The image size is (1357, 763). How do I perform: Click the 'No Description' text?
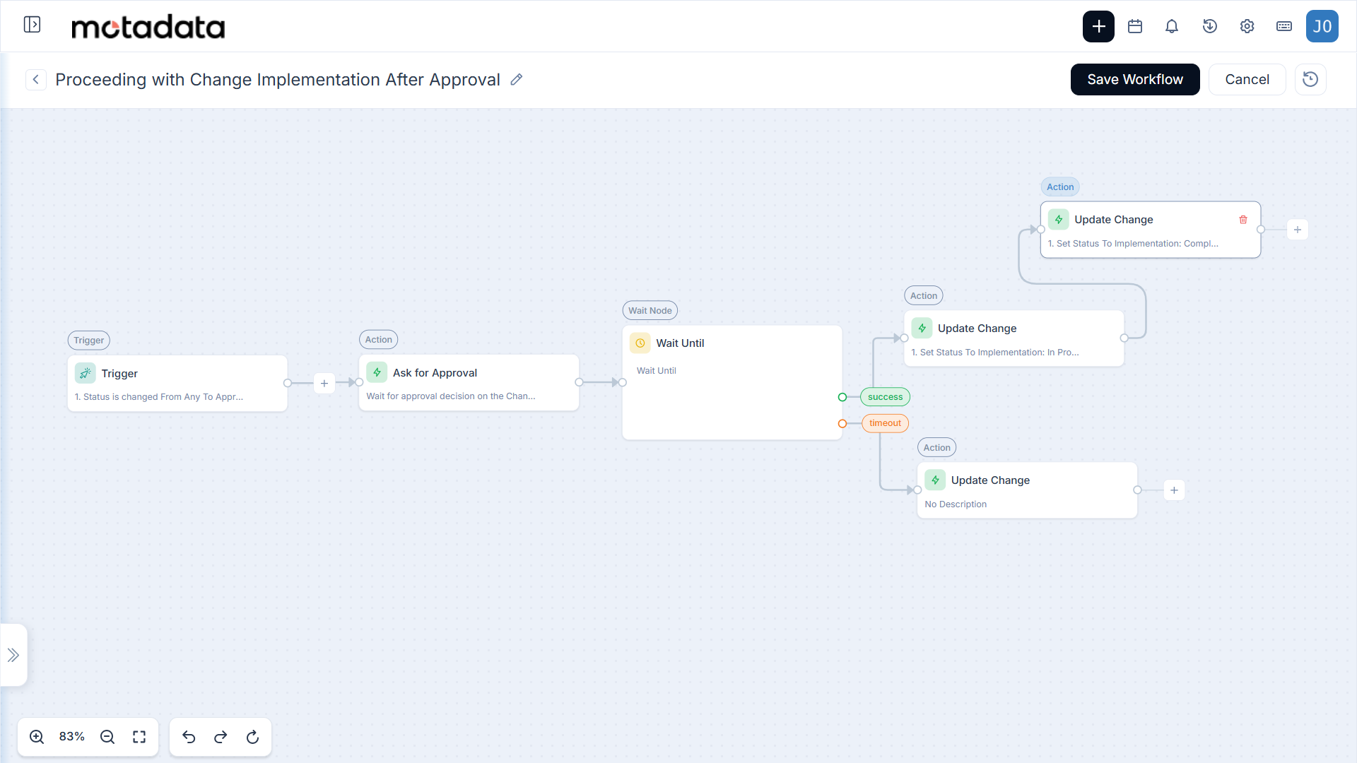coord(956,504)
